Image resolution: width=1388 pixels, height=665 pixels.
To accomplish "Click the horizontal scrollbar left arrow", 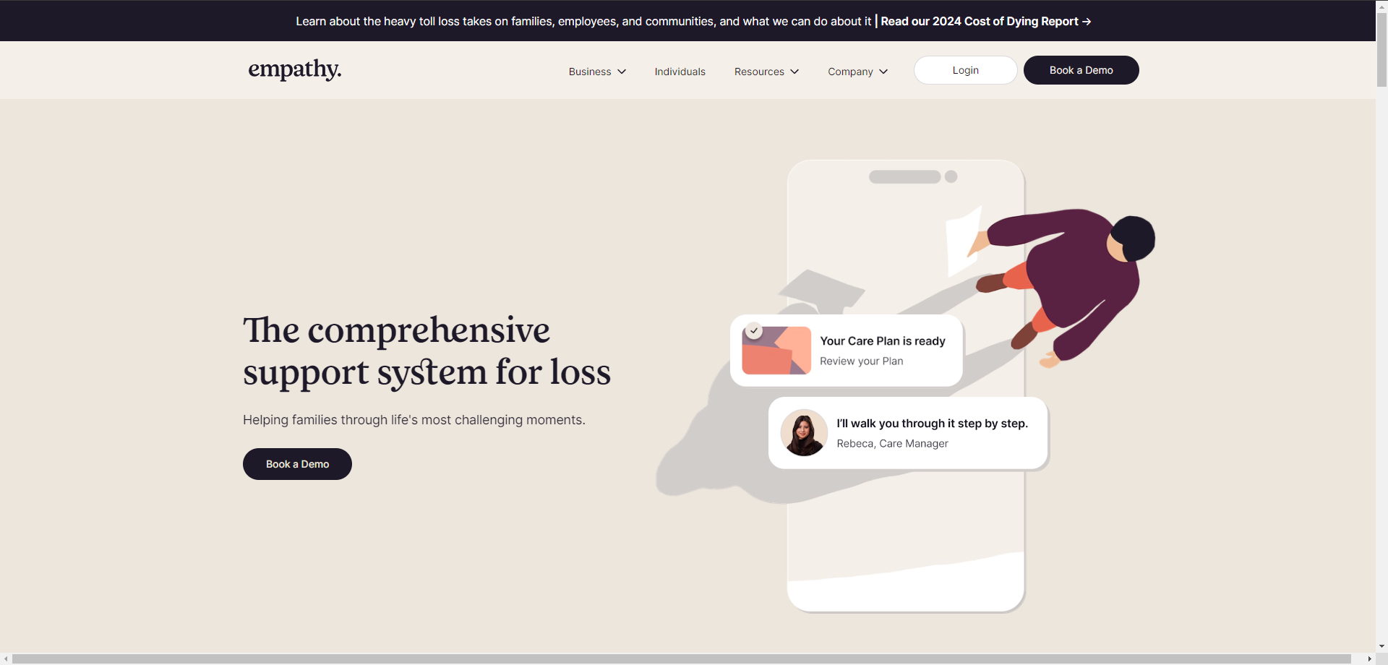I will (7, 659).
